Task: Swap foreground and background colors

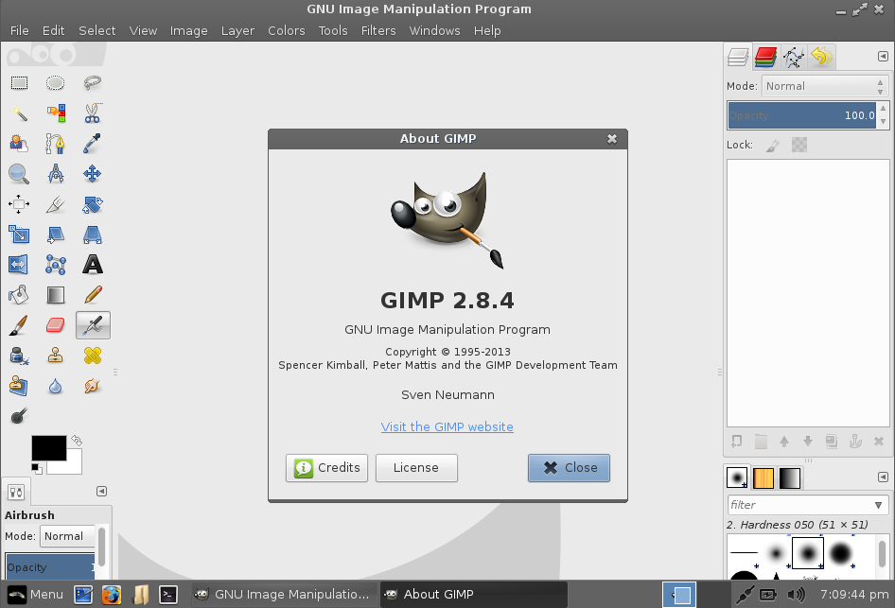Action: (x=77, y=441)
